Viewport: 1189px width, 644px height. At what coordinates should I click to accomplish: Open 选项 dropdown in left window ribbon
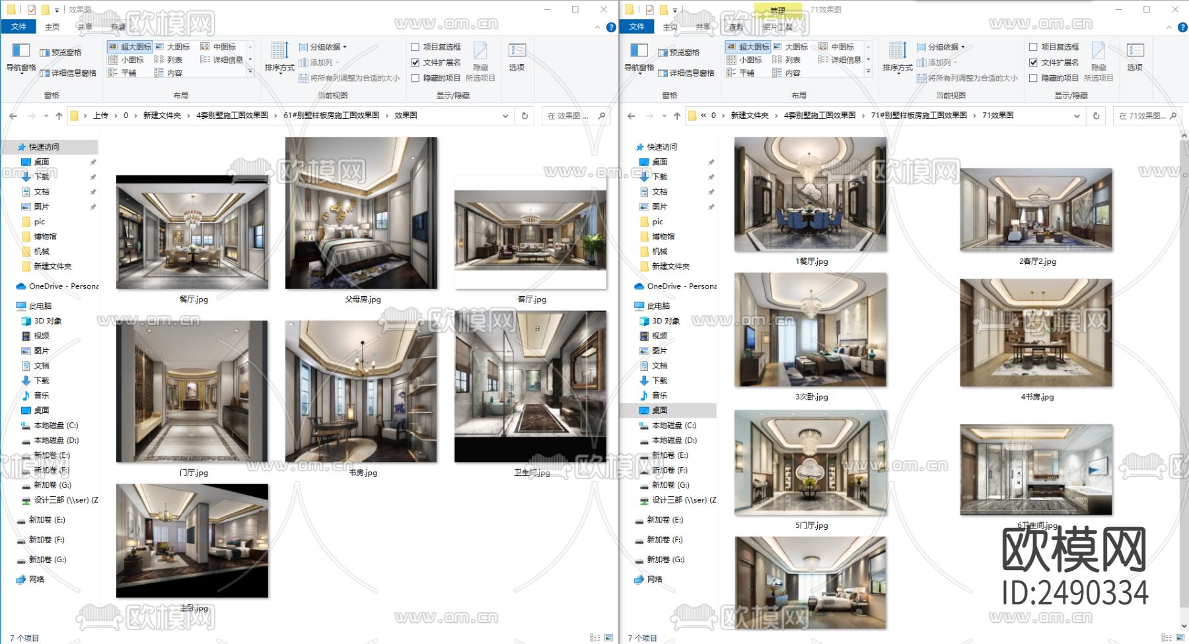517,58
